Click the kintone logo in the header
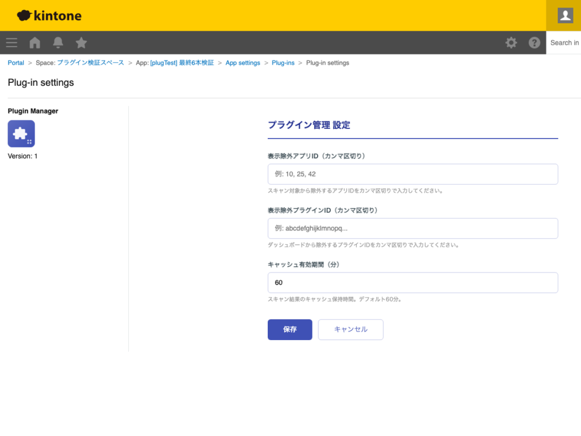This screenshot has height=436, width=581. pos(48,15)
